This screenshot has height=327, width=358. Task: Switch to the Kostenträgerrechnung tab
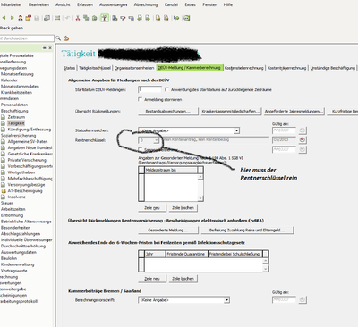(x=286, y=68)
